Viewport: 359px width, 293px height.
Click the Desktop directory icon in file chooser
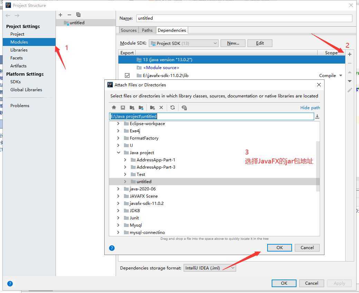coord(123,107)
